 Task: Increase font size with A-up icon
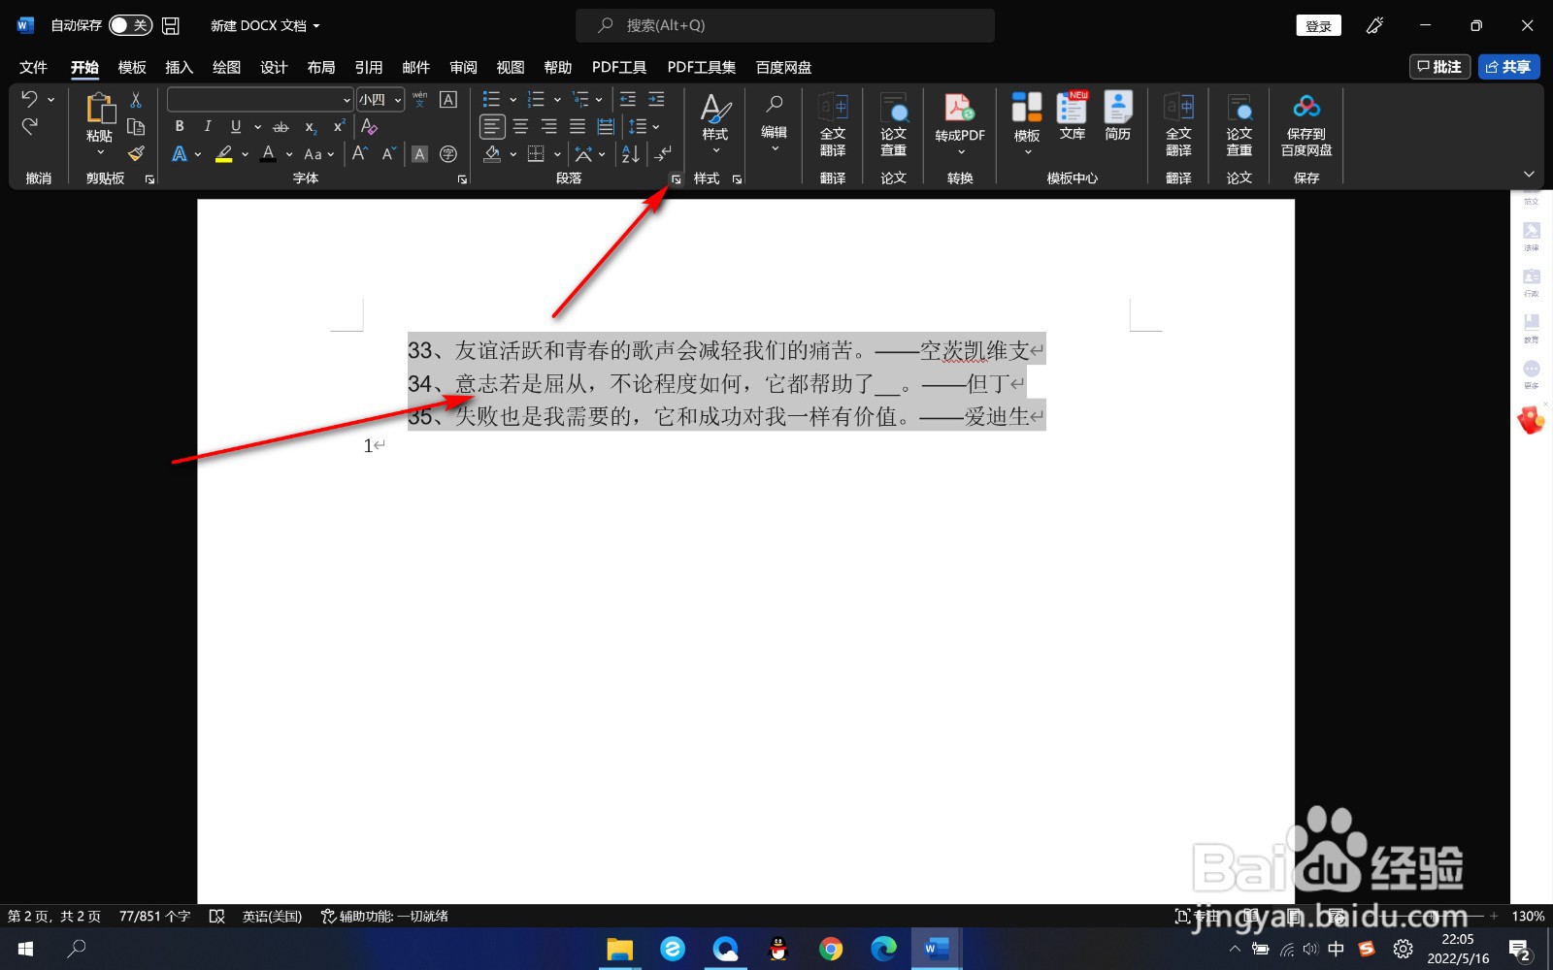[x=359, y=153]
